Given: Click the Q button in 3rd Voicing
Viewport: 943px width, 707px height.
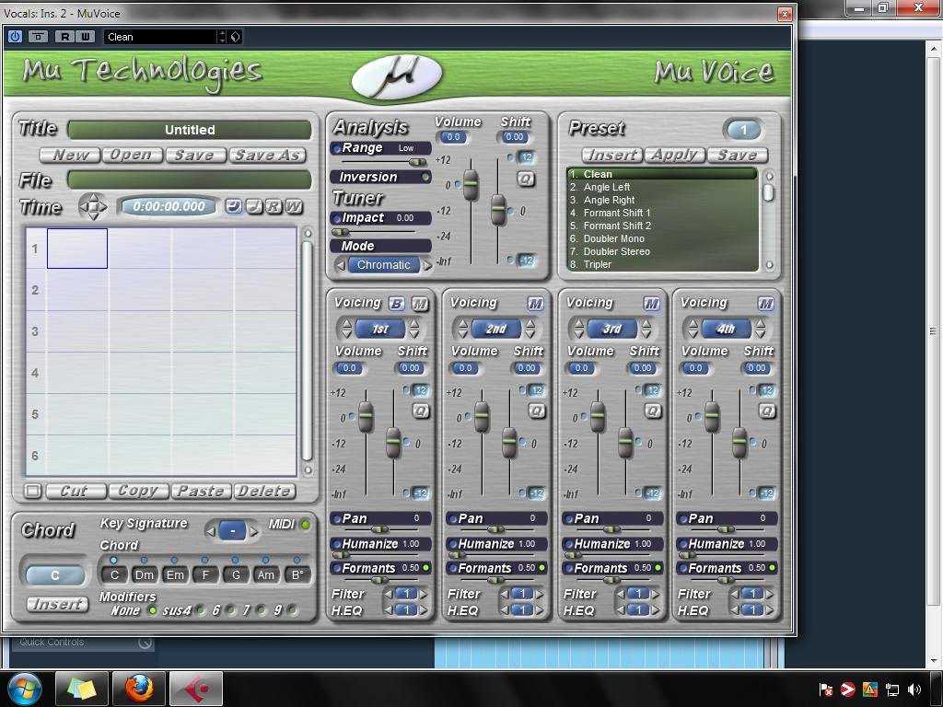Looking at the screenshot, I should point(653,411).
